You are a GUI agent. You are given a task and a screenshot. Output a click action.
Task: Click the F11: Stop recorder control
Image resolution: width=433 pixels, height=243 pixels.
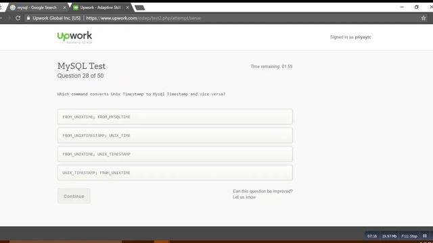(x=409, y=236)
